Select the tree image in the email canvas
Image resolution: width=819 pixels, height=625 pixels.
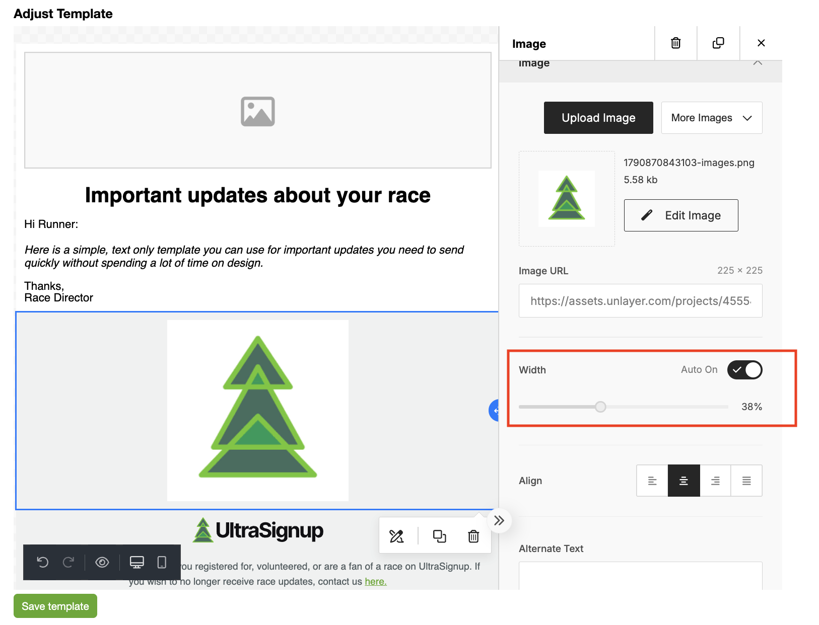coord(258,411)
